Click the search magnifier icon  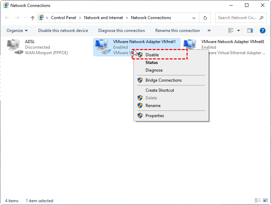262,18
